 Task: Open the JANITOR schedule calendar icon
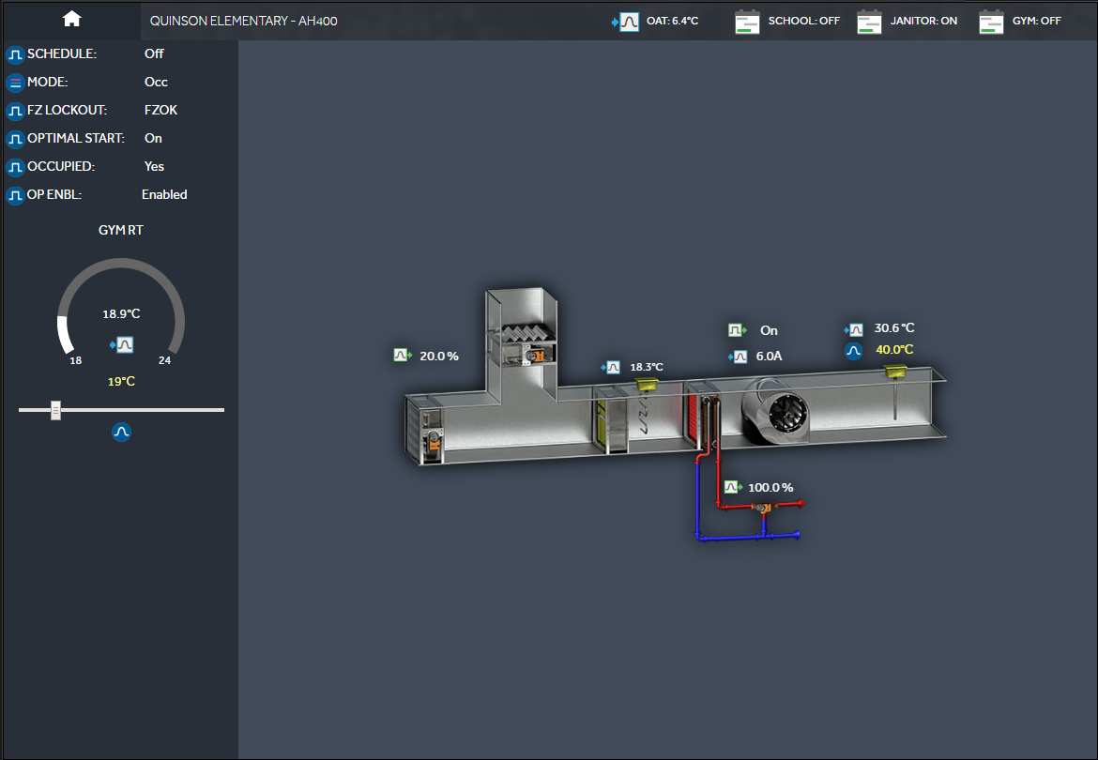click(x=869, y=22)
